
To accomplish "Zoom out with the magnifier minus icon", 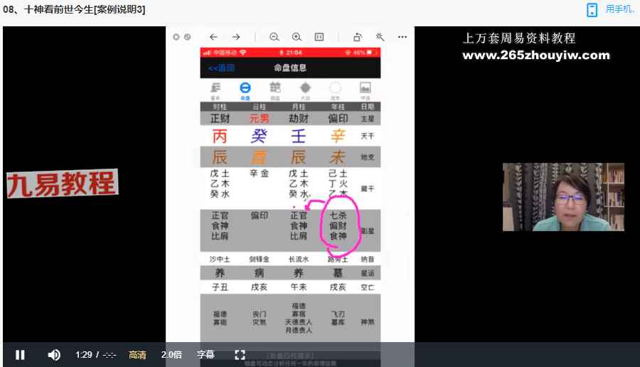I will click(x=274, y=37).
